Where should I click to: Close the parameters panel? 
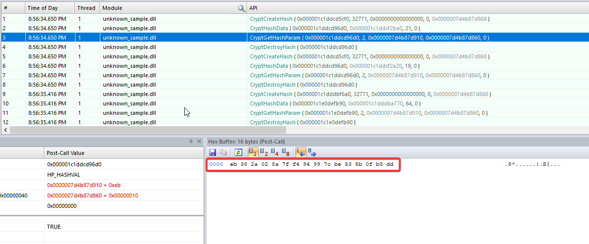(x=199, y=142)
